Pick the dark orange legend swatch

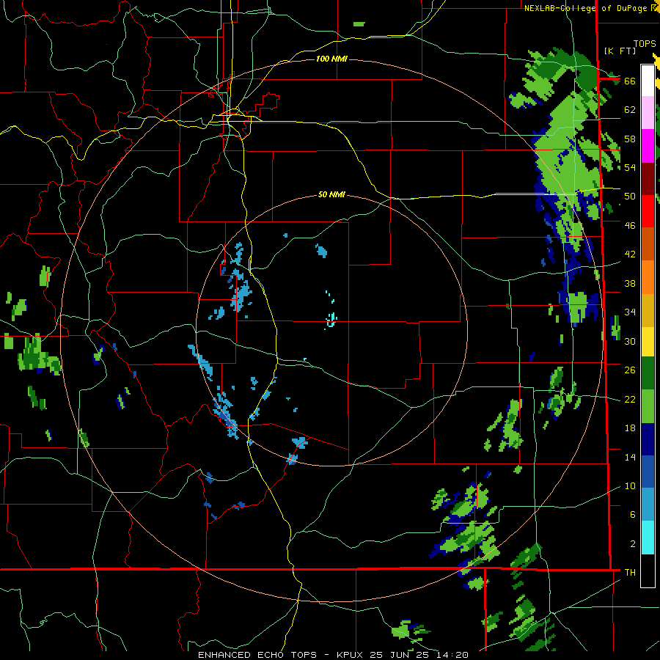[648, 243]
